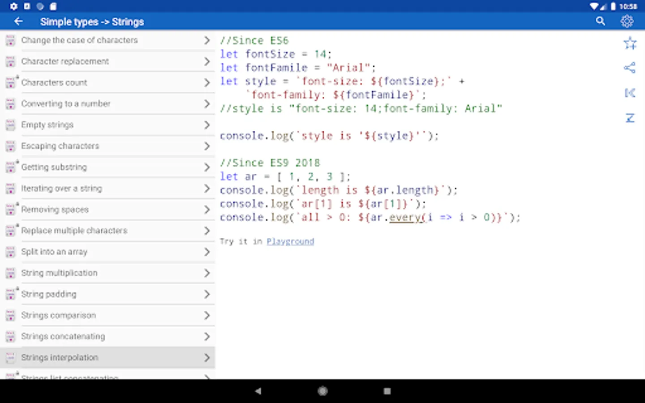Tap the icon beside Split into an array

pyautogui.click(x=10, y=252)
